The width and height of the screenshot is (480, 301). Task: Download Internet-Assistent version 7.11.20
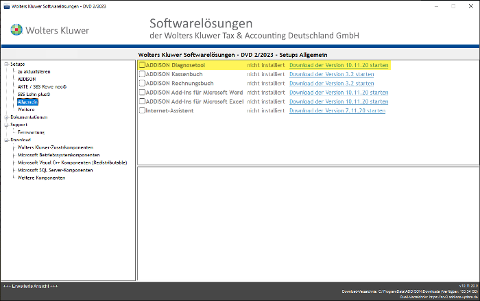pos(337,110)
